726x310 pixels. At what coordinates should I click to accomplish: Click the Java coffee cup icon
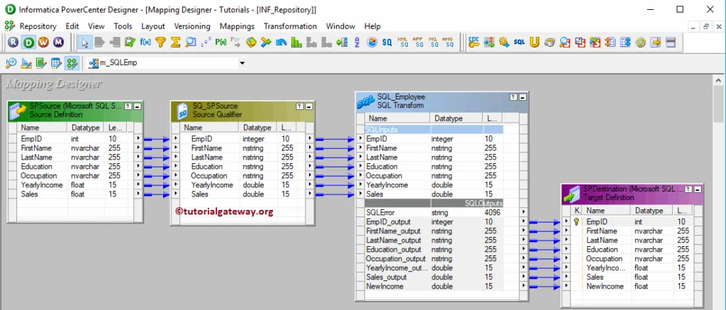[x=549, y=43]
